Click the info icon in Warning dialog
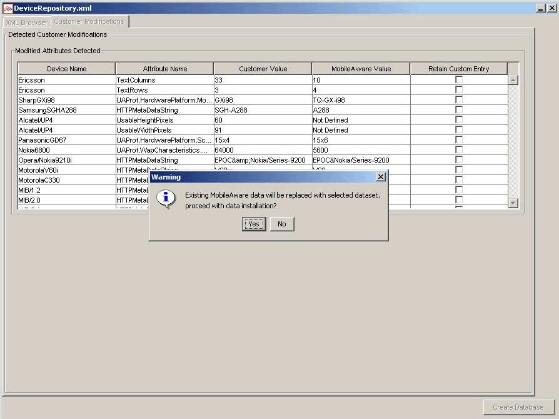The image size is (559, 419). [x=166, y=198]
